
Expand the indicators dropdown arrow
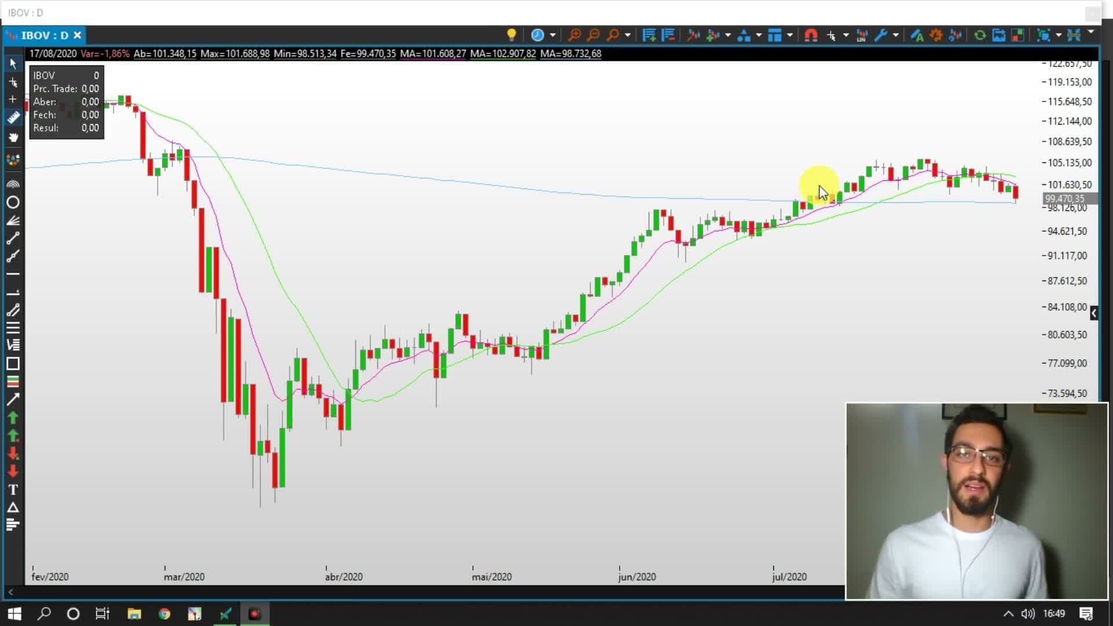click(728, 35)
